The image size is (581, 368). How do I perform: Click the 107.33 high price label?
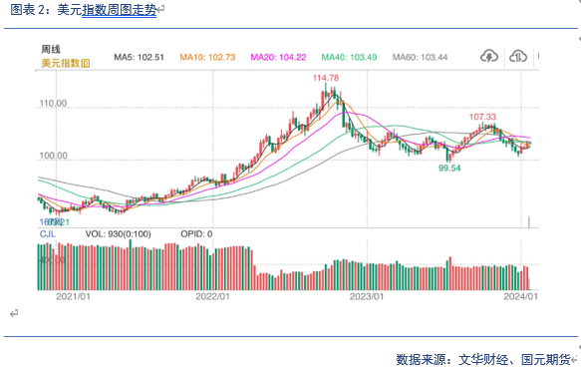click(482, 117)
